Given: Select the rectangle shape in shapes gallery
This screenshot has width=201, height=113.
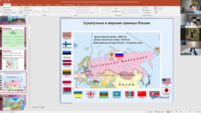Looking at the screenshot, I should 104,8.
